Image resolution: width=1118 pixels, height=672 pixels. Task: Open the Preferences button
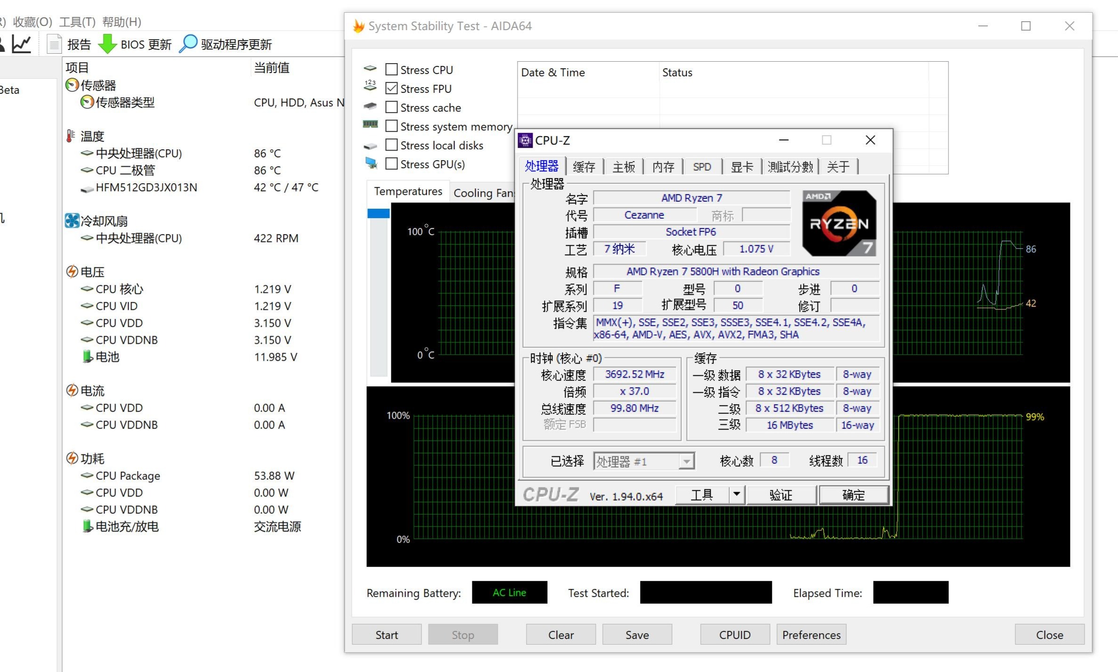[x=811, y=635]
